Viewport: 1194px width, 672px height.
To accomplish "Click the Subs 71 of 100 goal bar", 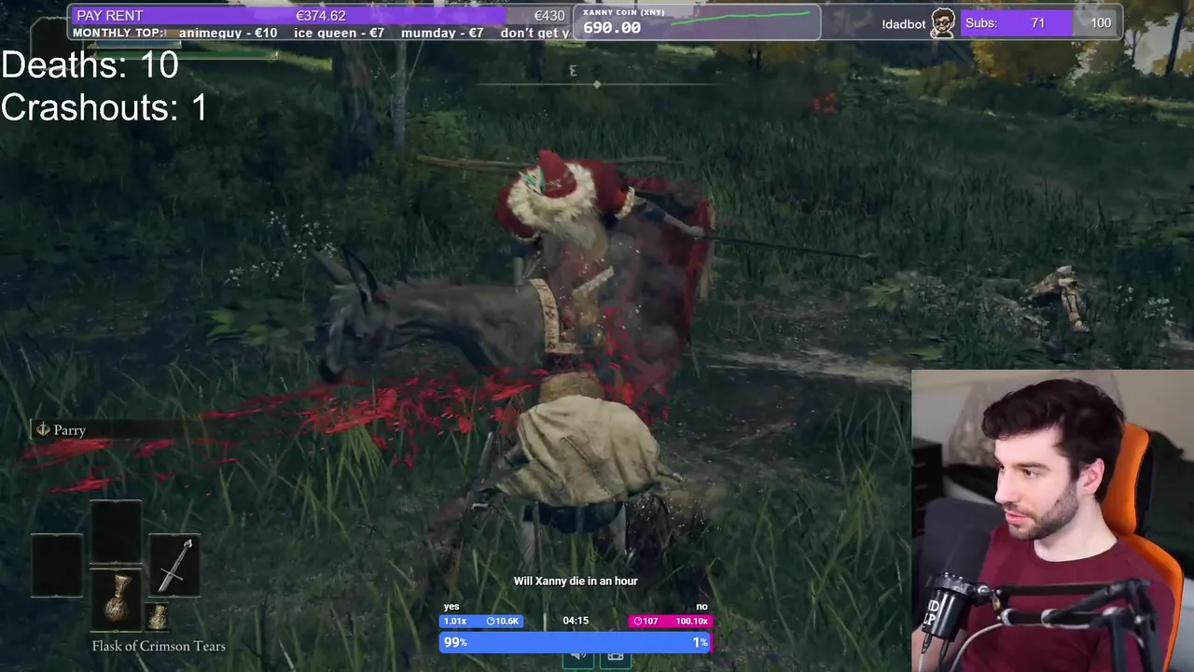I will coord(1040,22).
